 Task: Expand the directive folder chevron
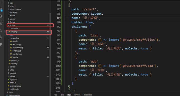pos(8,12)
